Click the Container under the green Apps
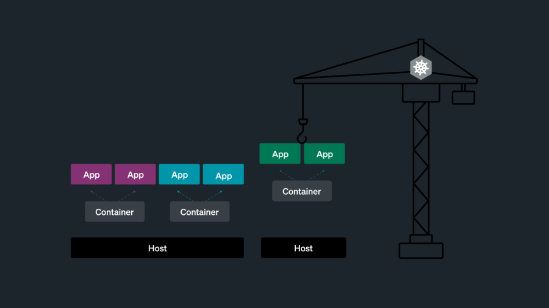 coord(302,191)
